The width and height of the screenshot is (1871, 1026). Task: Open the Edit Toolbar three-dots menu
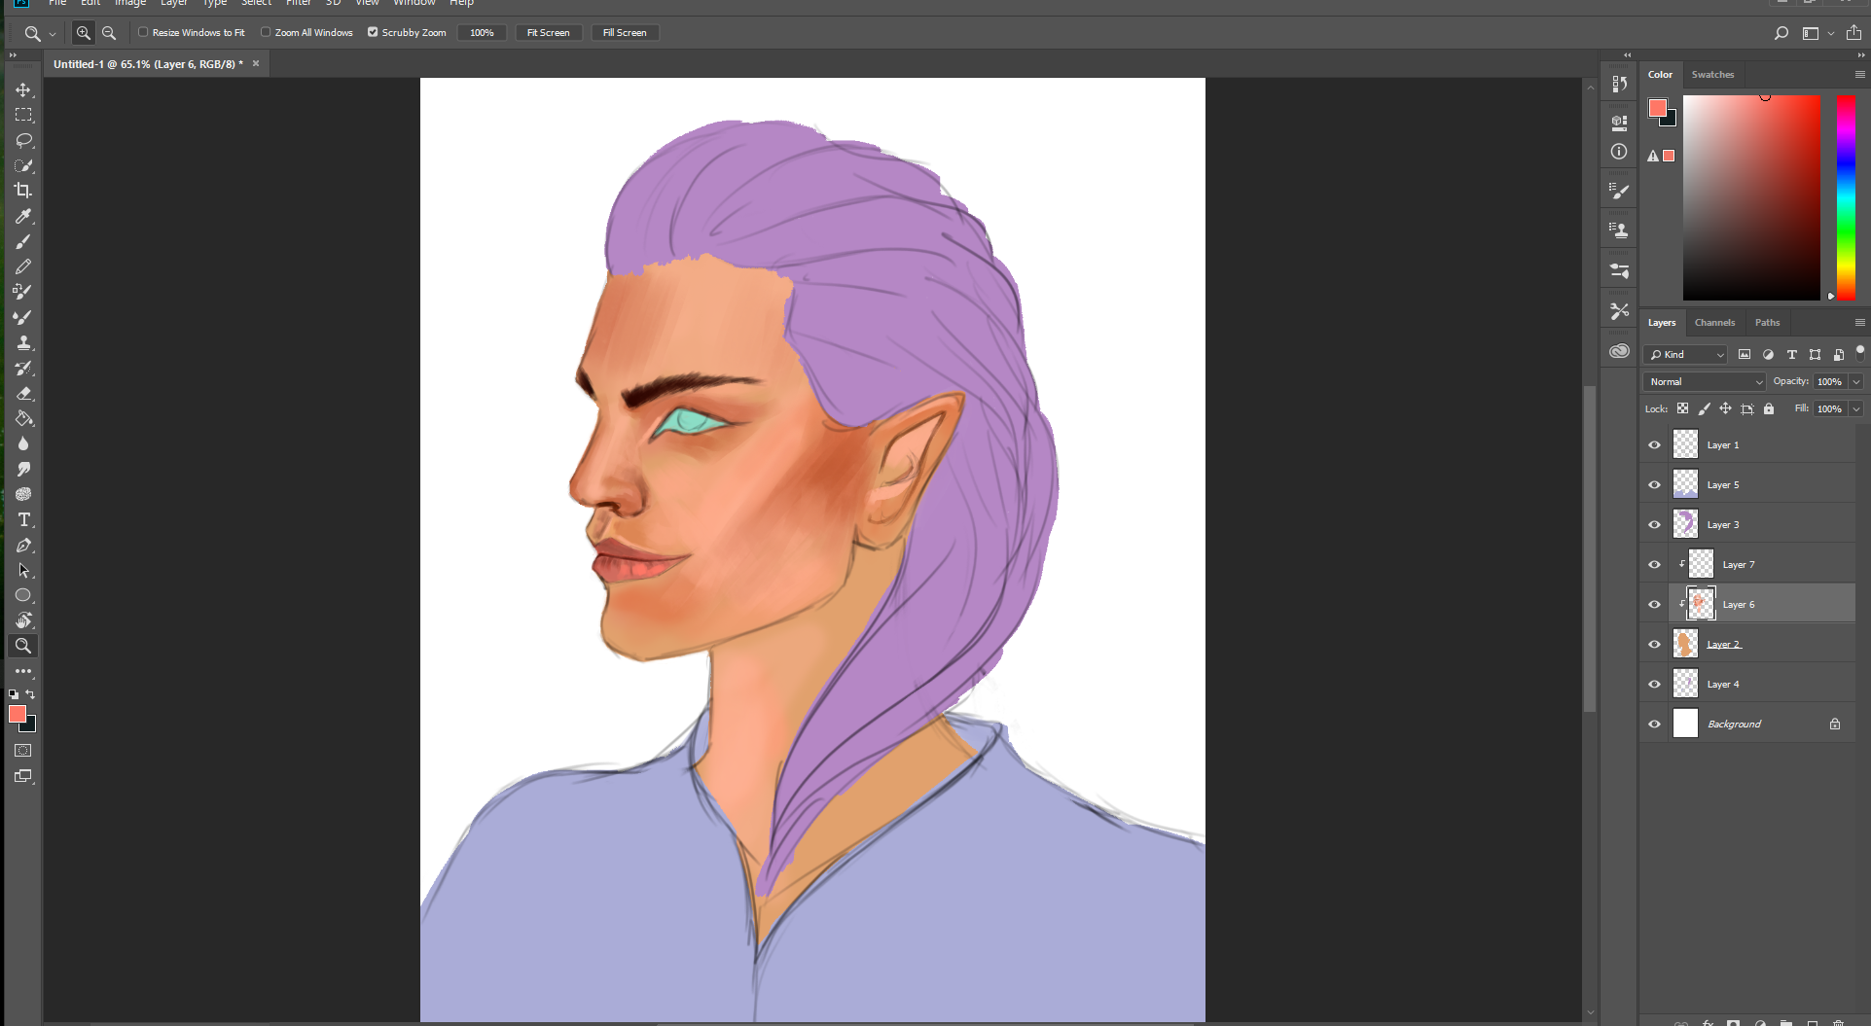pos(23,671)
